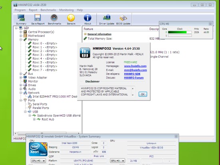Expand the Video Adapter node
The width and height of the screenshot is (220, 165).
pyautogui.click(x=21, y=77)
